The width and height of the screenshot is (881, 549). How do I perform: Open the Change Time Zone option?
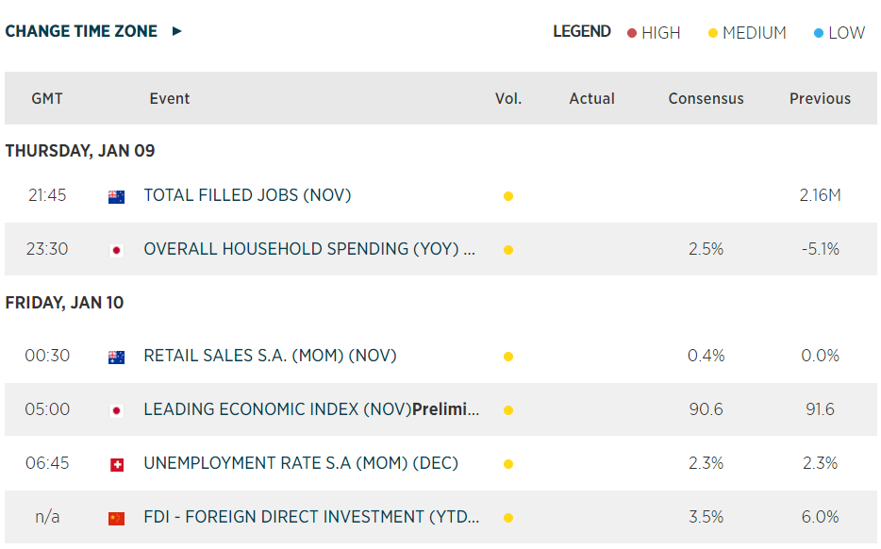(x=81, y=31)
